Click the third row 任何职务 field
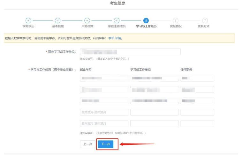The height and width of the screenshot is (155, 243). coord(197,101)
